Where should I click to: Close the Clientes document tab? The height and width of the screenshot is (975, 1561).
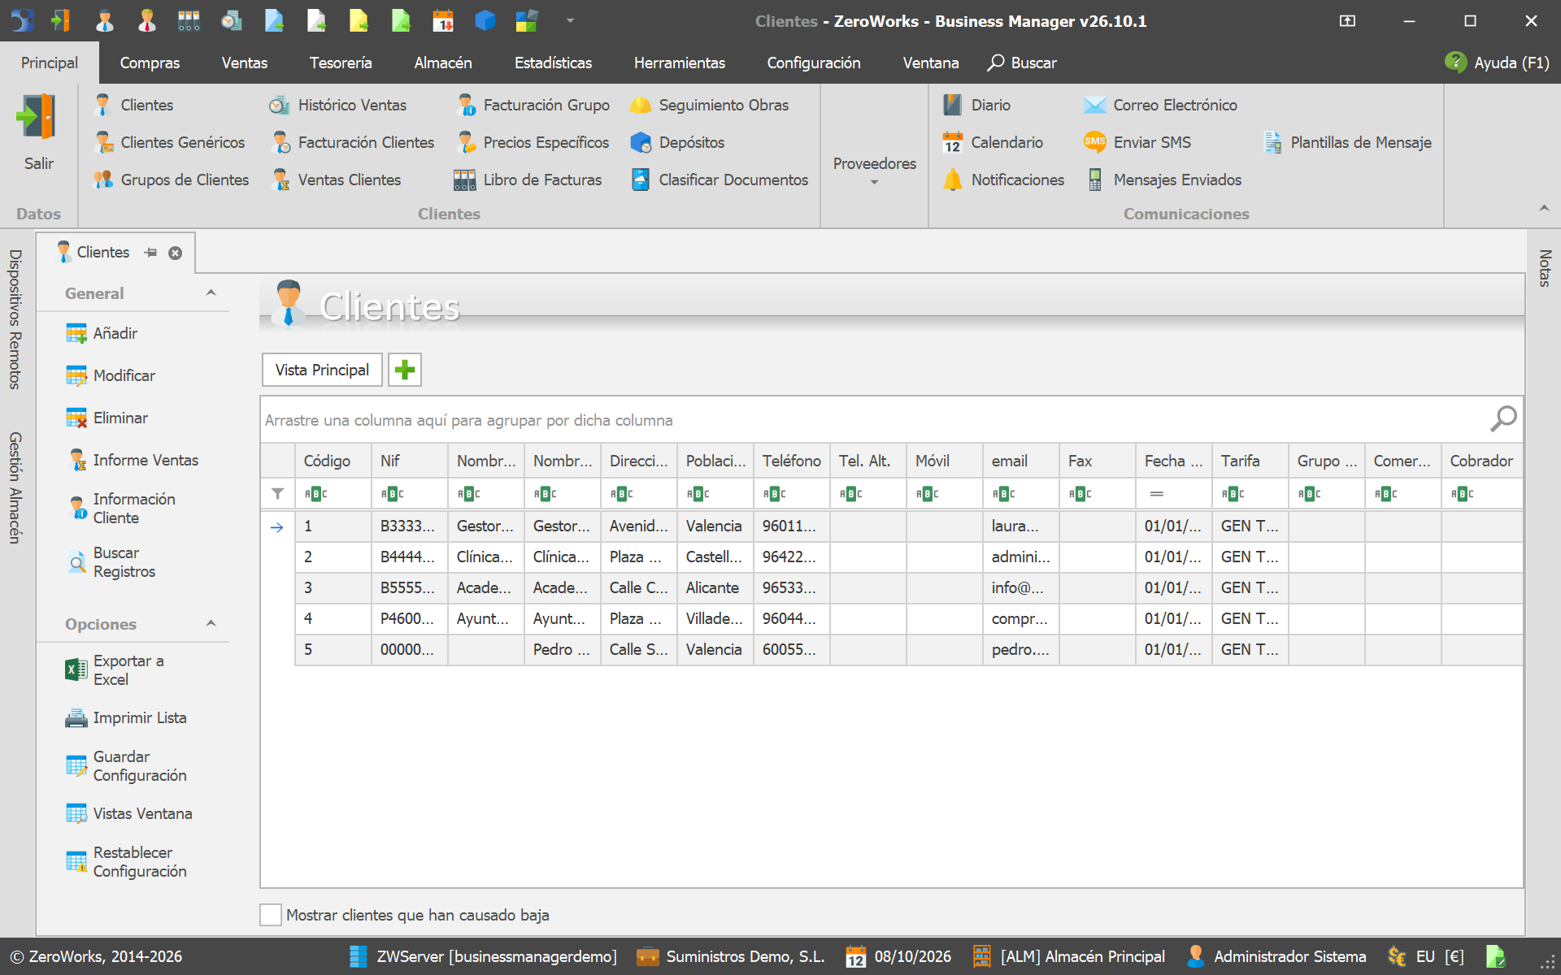pyautogui.click(x=175, y=253)
